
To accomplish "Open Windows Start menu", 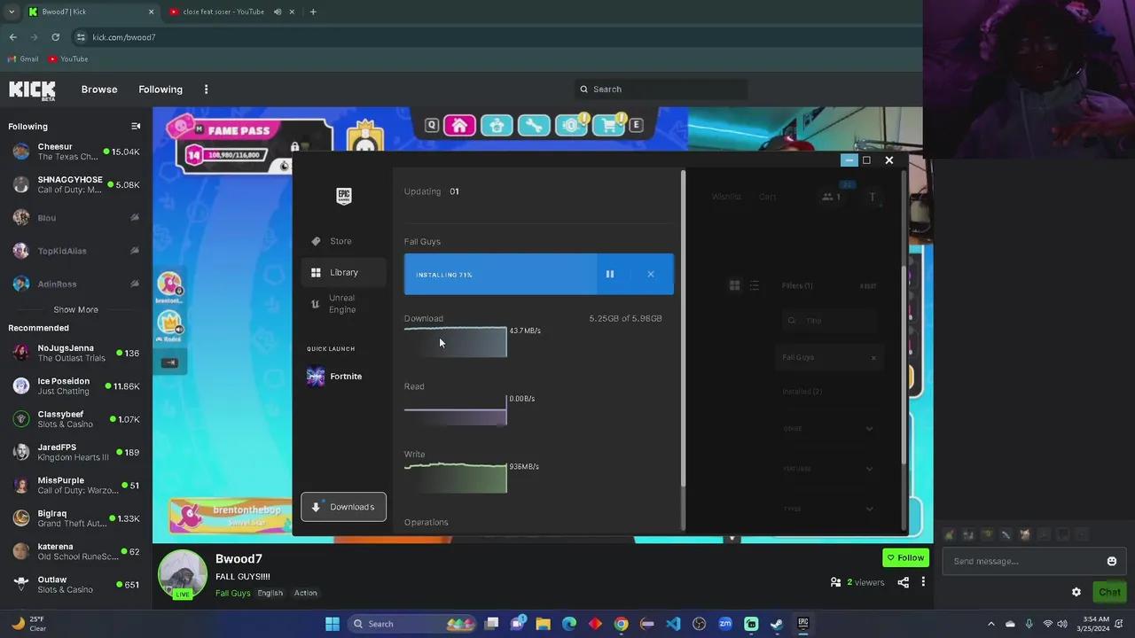I will pyautogui.click(x=333, y=624).
